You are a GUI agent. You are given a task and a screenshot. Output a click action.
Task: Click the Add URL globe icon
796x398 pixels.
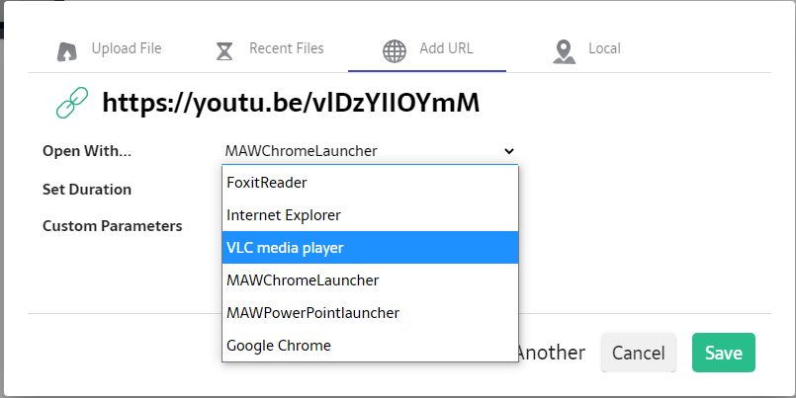(x=395, y=50)
